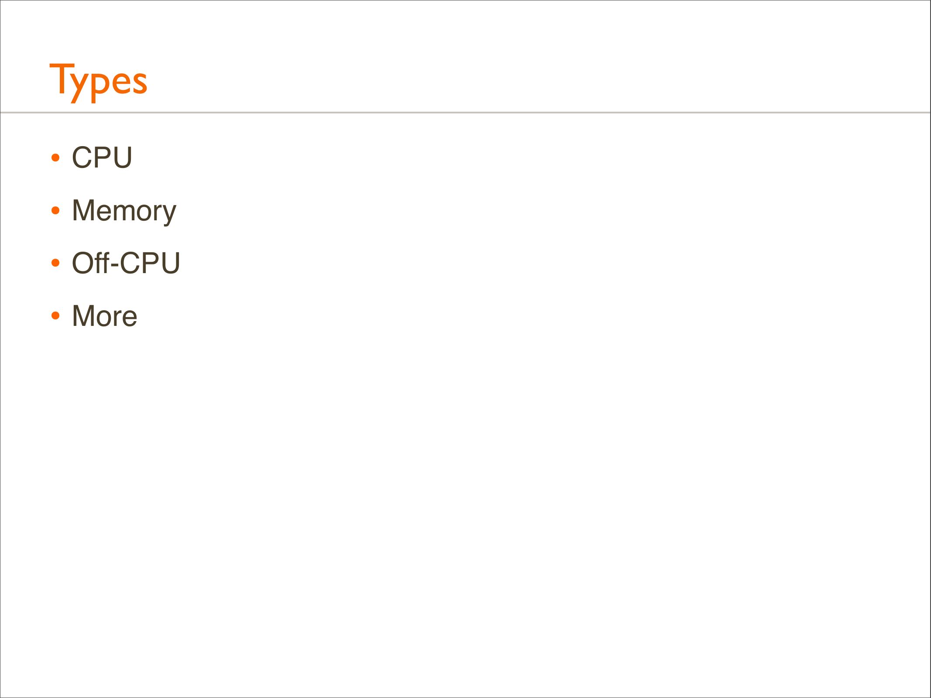Click the hyphen in Off-CPU

(x=115, y=265)
